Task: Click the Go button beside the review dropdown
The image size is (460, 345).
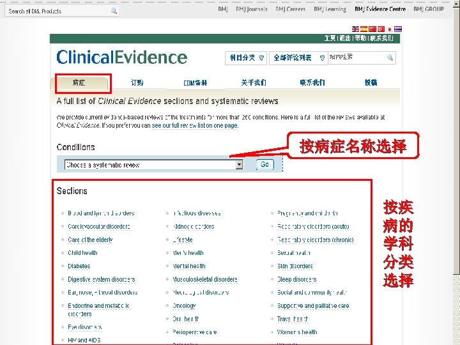Action: pos(265,165)
